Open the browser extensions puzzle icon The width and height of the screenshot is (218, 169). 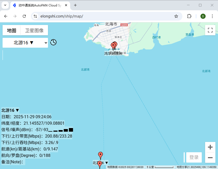pos(189,16)
